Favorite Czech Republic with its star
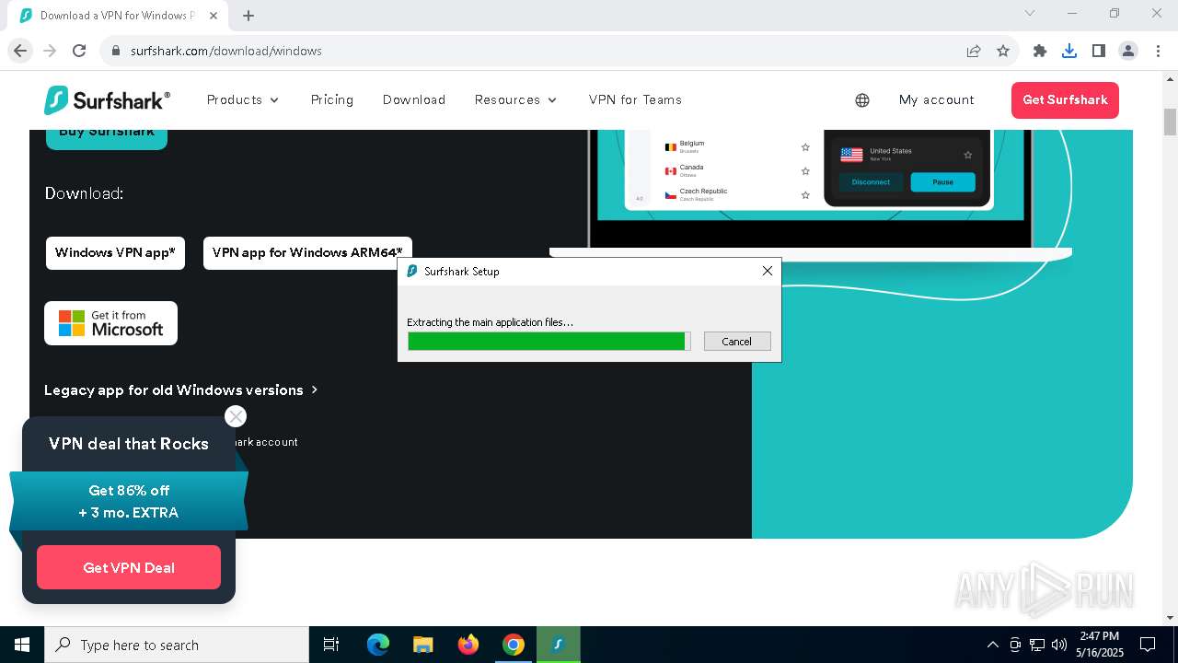 805,195
